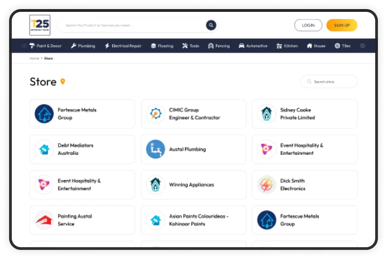
Task: Open the Fortescue Metals Group logo icon
Action: (x=44, y=114)
